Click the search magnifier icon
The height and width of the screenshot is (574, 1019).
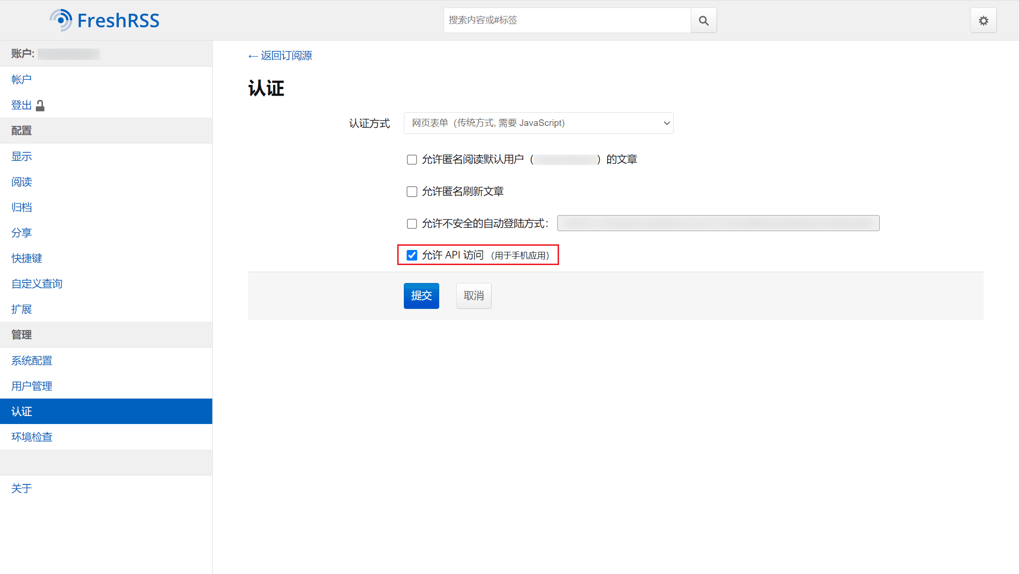pyautogui.click(x=704, y=20)
